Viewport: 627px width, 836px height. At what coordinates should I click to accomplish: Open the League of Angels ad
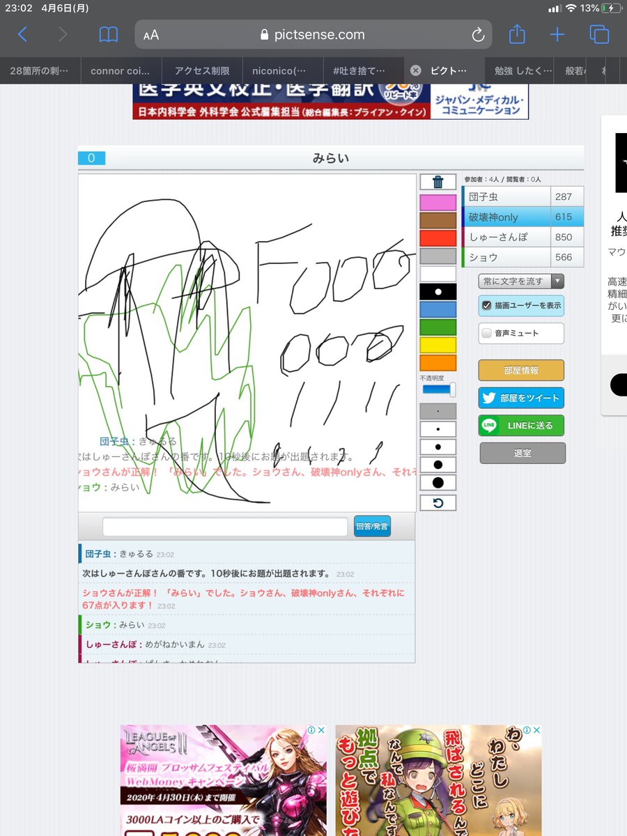(223, 780)
